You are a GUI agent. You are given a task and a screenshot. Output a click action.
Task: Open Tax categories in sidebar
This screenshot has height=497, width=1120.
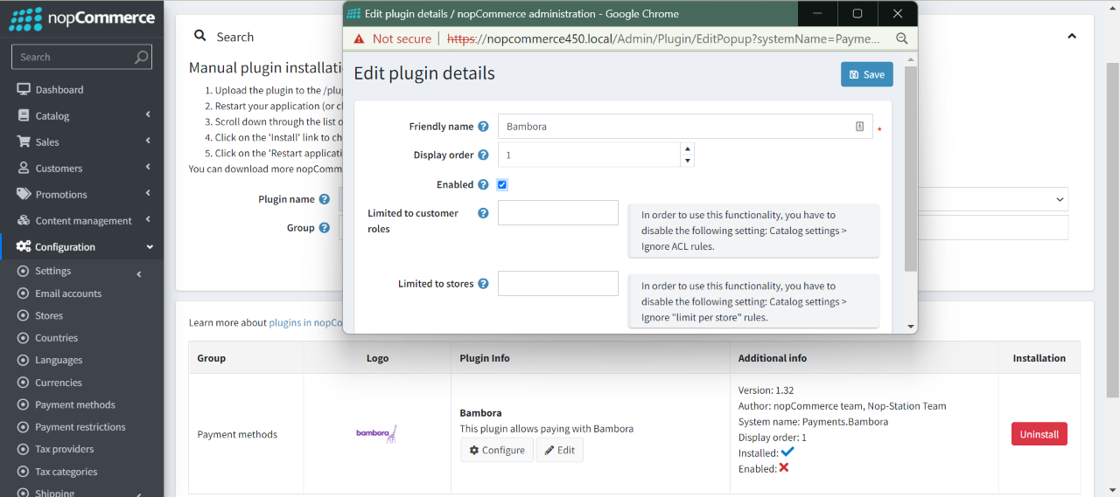(66, 472)
